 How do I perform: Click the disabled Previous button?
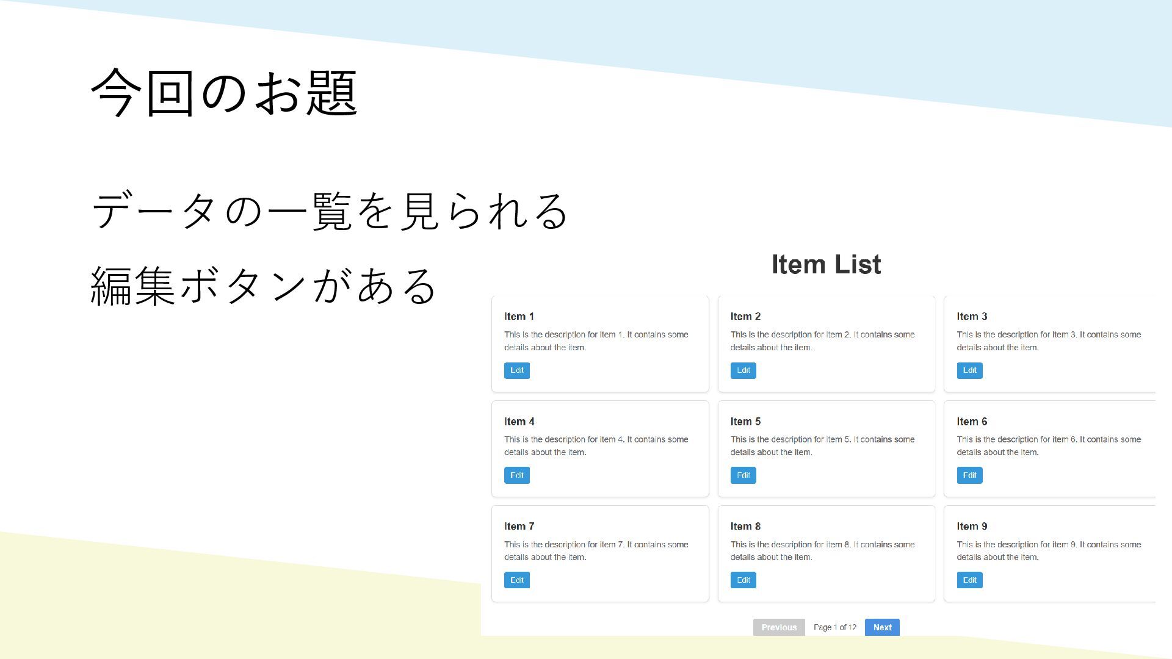pyautogui.click(x=778, y=627)
